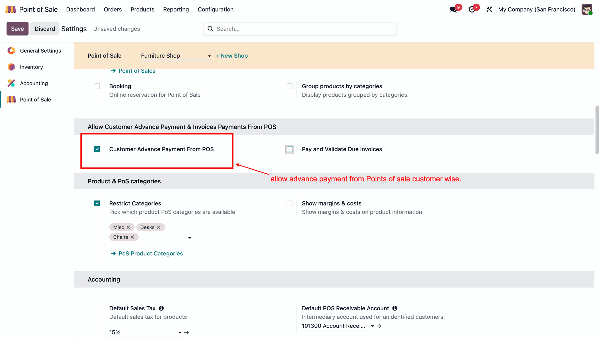Screen dimensions: 600x339
Task: Click Default Sales Tax info icon
Action: click(x=161, y=308)
